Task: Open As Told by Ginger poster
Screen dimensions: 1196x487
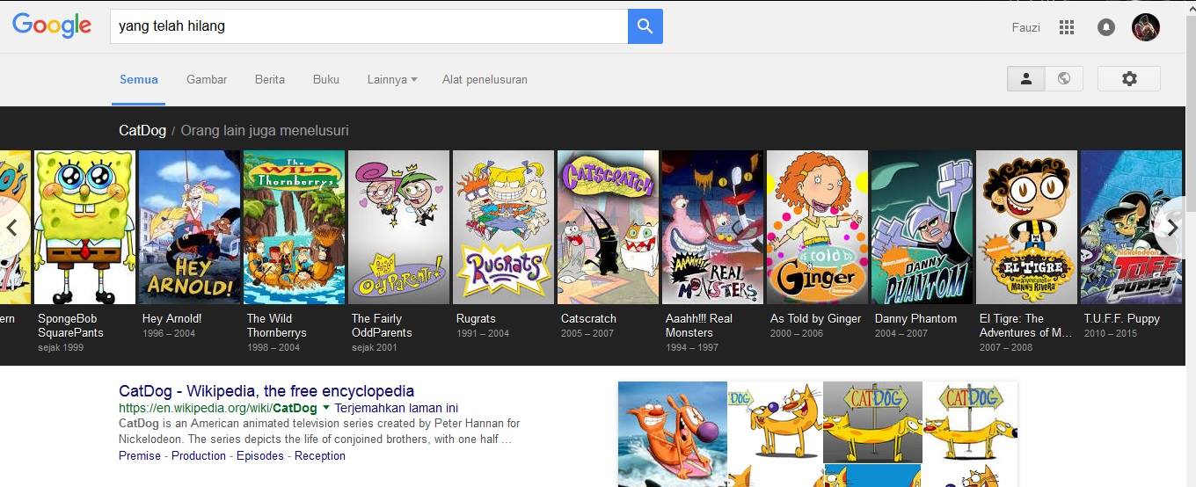Action: [x=817, y=227]
